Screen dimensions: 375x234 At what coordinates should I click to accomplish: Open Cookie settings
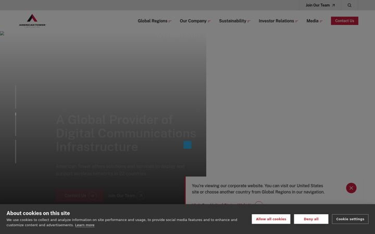pos(350,219)
